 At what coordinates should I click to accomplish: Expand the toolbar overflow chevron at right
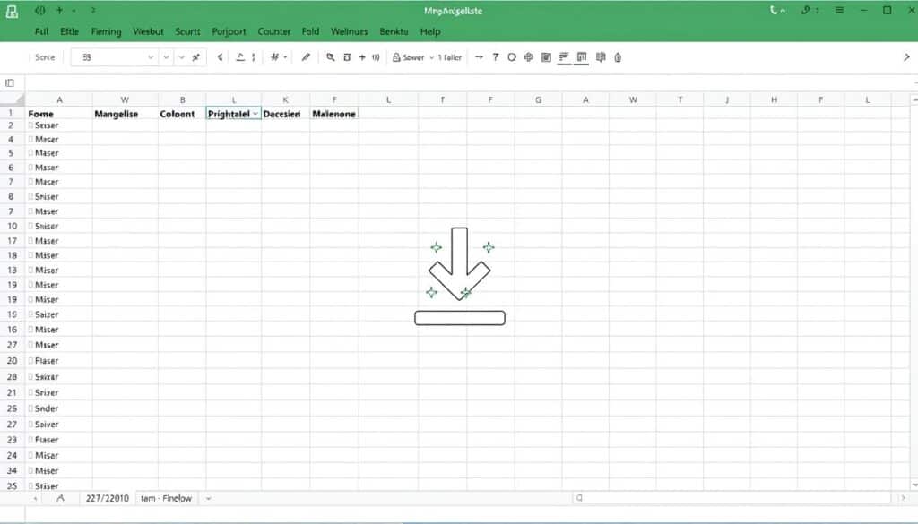tap(906, 57)
